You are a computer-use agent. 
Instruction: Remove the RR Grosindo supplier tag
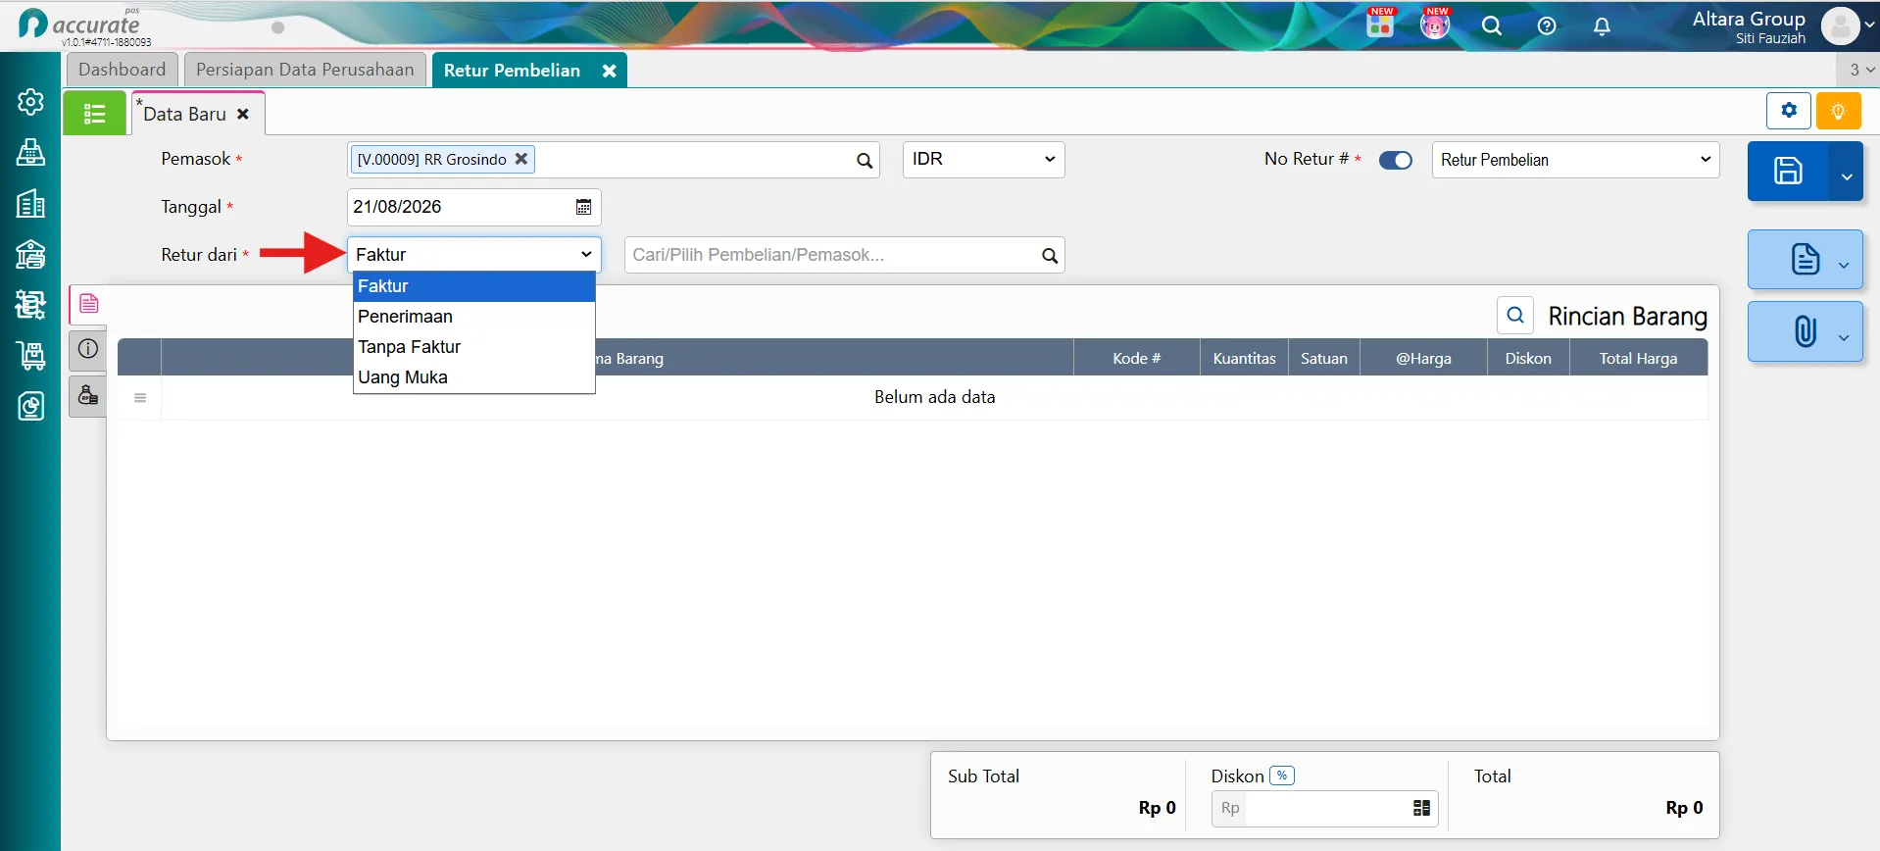coord(521,158)
